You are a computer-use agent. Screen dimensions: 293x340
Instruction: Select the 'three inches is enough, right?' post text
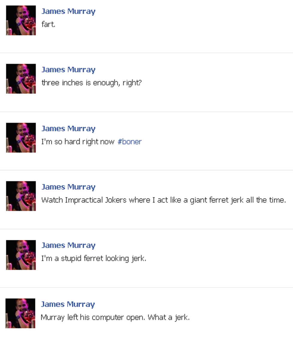91,83
